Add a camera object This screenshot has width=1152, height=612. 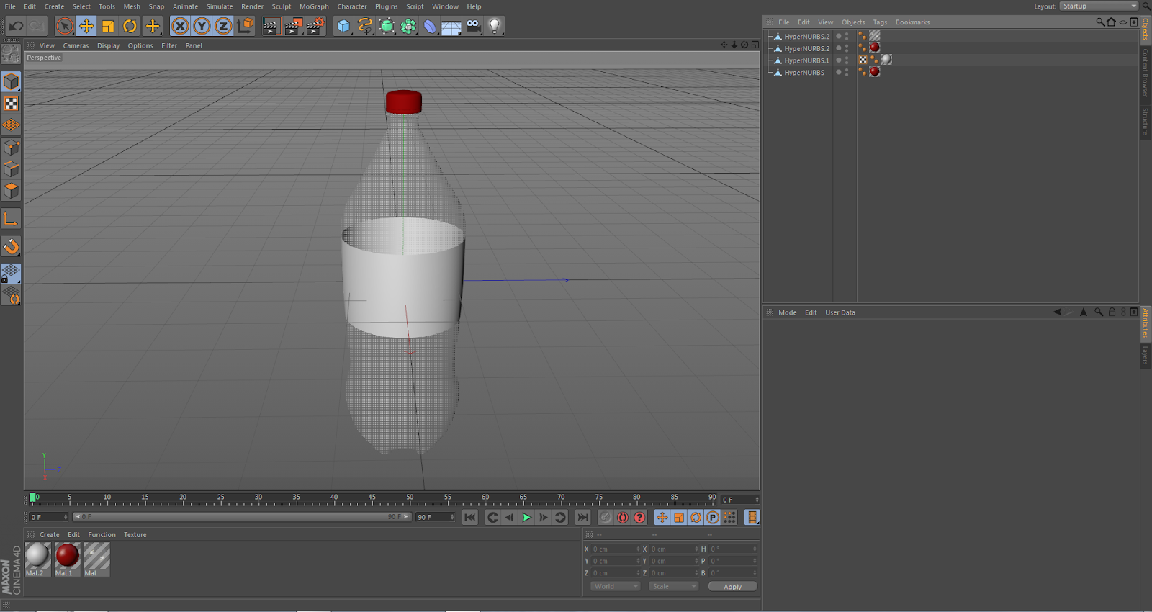473,27
